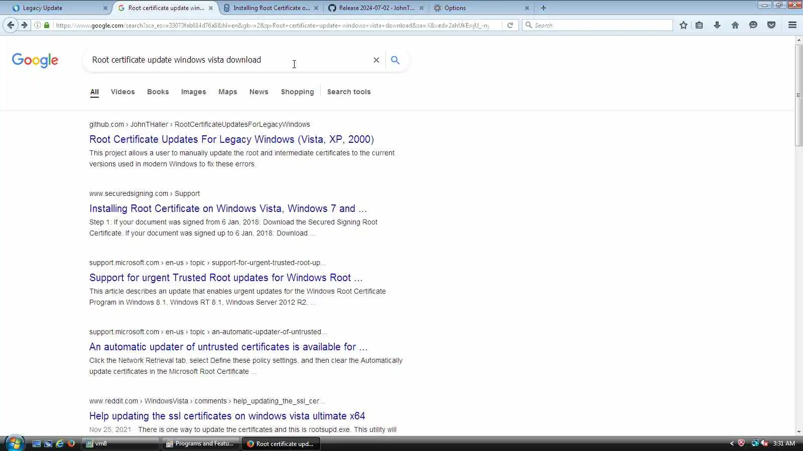
Task: Select the Books search filter
Action: point(158,92)
